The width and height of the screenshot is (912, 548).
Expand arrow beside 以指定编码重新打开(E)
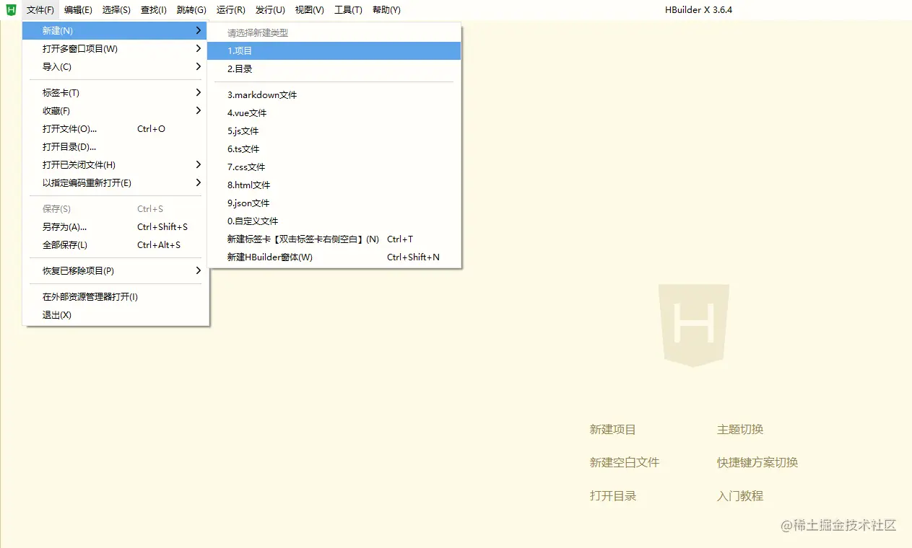coord(199,183)
